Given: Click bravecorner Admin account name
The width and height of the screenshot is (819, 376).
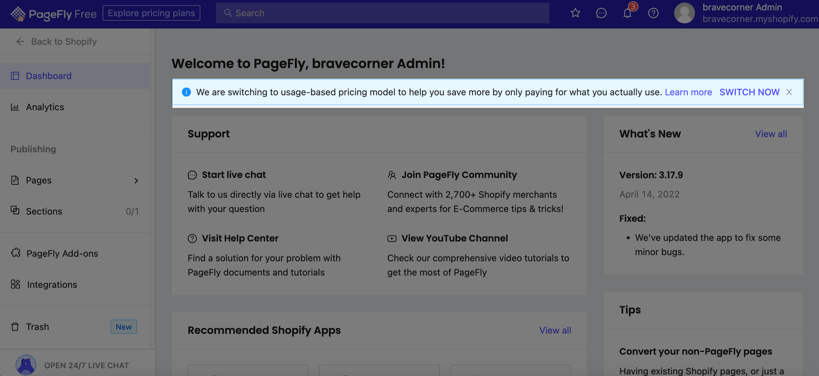Looking at the screenshot, I should 742,7.
